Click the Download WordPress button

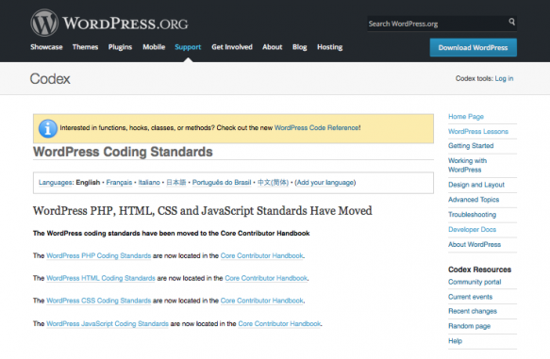click(474, 48)
